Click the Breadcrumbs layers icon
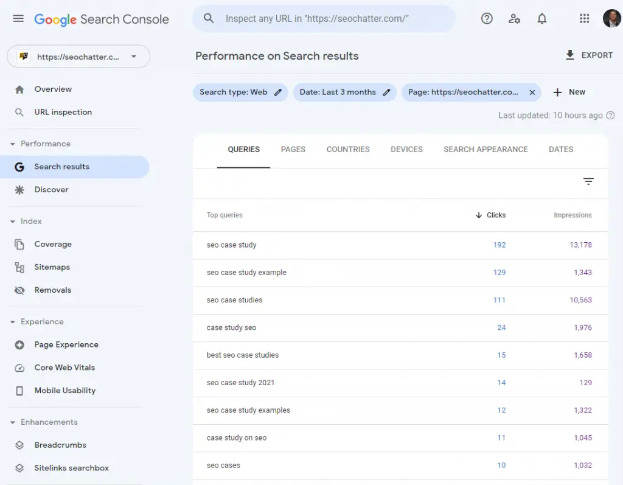Image resolution: width=623 pixels, height=485 pixels. coord(19,445)
